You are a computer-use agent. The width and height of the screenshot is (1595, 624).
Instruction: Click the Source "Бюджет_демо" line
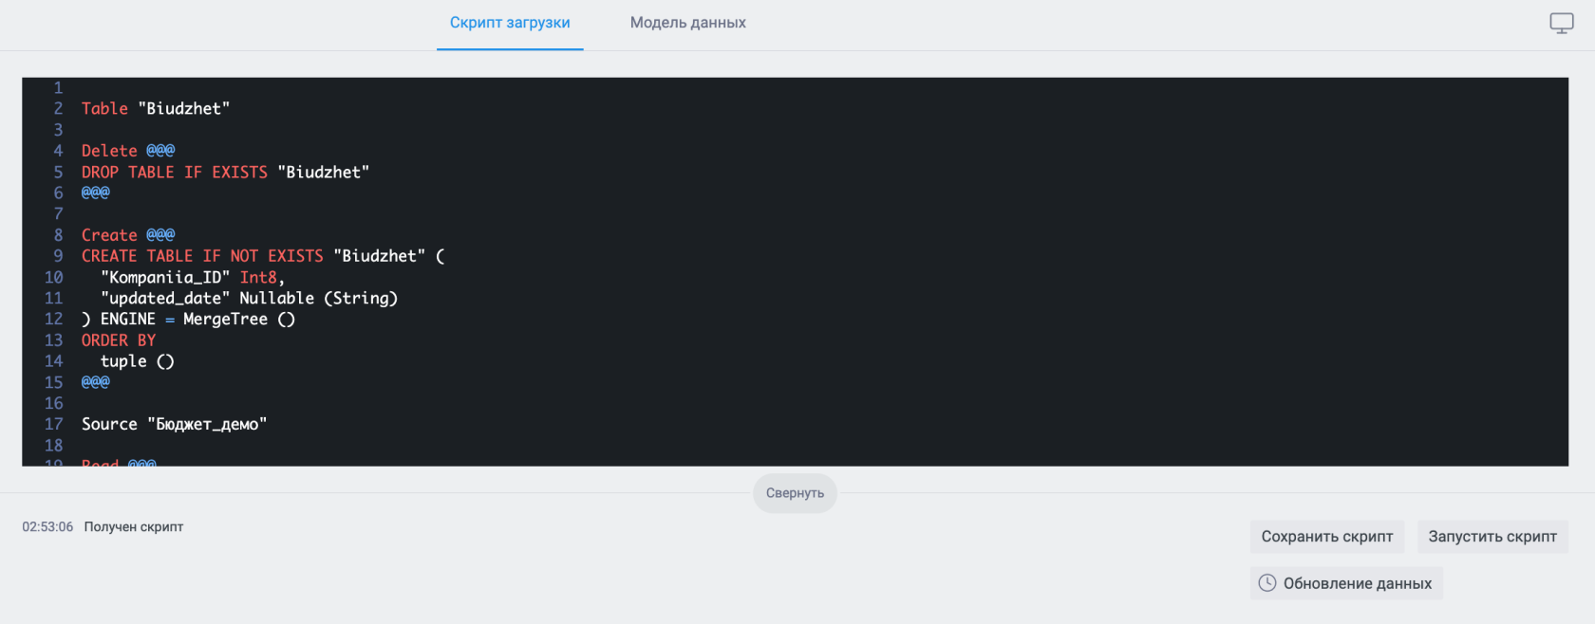tap(175, 425)
